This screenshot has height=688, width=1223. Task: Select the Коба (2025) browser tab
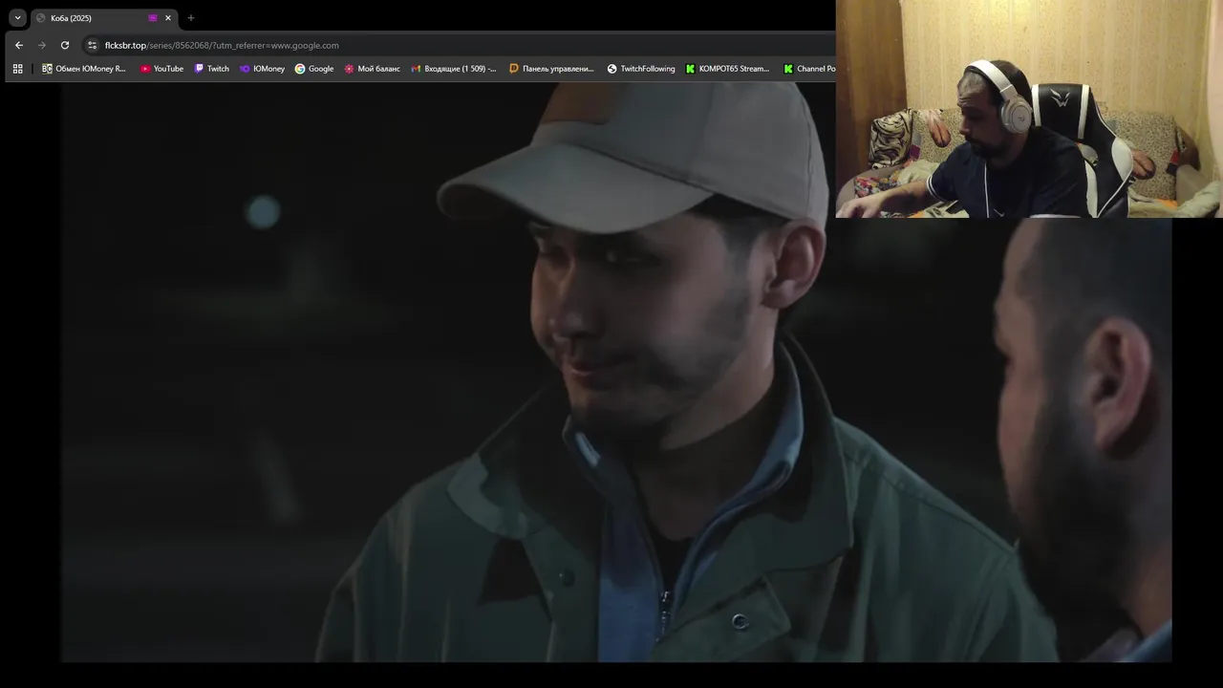pos(104,18)
